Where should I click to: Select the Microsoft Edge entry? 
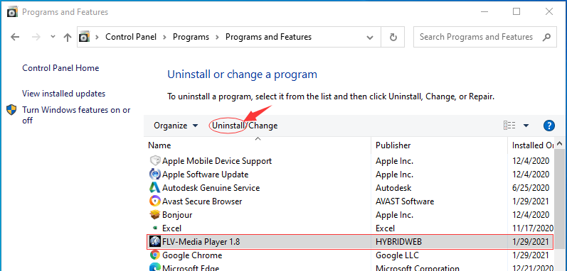point(191,267)
